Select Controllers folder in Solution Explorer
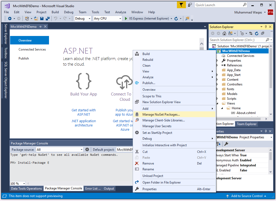This screenshot has width=276, height=201. 234,84
